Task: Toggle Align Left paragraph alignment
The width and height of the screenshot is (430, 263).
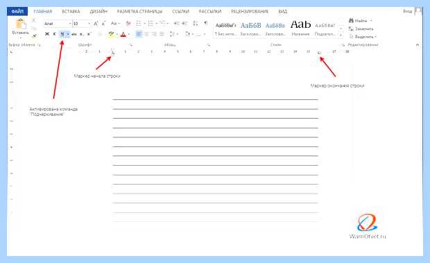Action: click(x=139, y=34)
